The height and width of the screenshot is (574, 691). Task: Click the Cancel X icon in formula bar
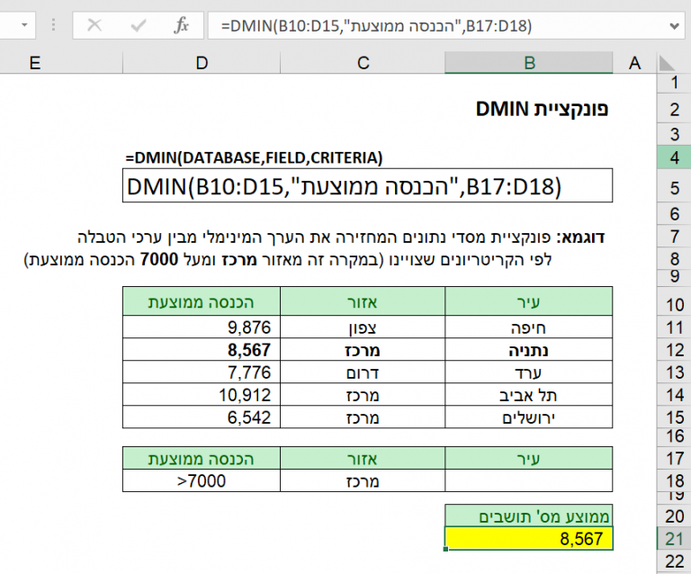point(94,25)
